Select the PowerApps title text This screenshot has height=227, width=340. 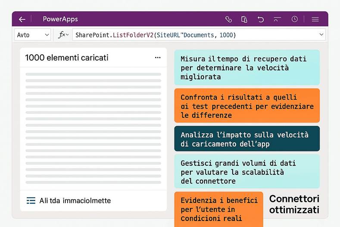(x=60, y=19)
